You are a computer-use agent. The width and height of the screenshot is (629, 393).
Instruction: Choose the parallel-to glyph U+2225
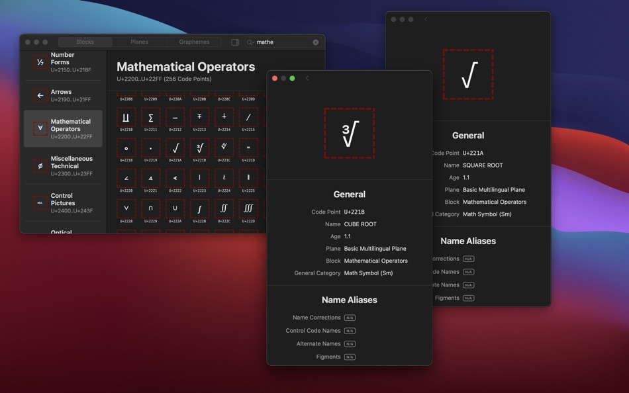248,179
